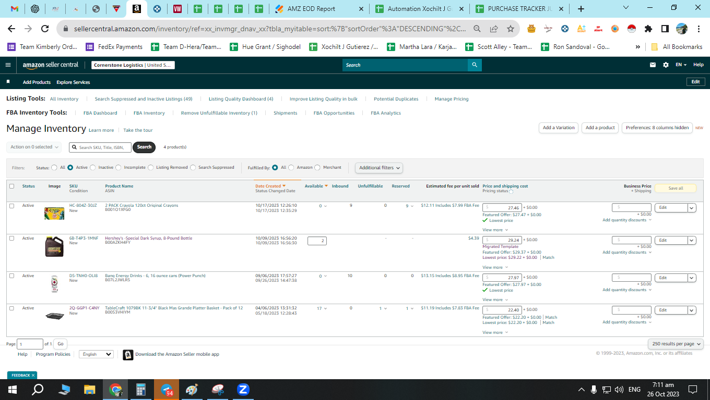Reload the page with the browser refresh icon
The image size is (710, 400).
pos(45,29)
